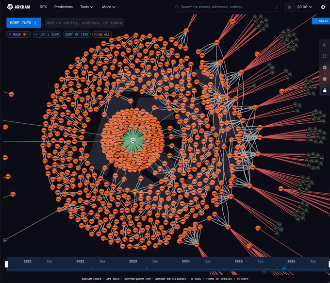Expand the More menu
This screenshot has width=330, height=283.
109,7
